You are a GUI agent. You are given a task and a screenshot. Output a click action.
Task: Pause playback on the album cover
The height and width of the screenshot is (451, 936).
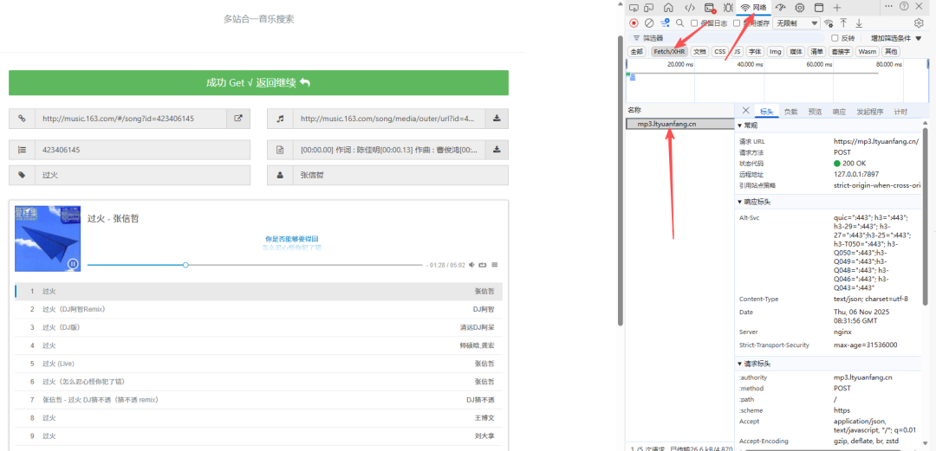(x=73, y=264)
